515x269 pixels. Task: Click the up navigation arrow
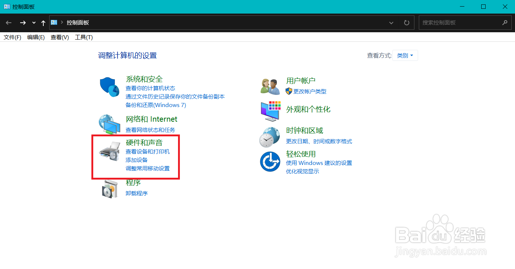43,22
